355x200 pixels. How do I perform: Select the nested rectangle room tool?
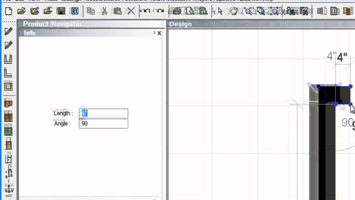tap(8, 86)
